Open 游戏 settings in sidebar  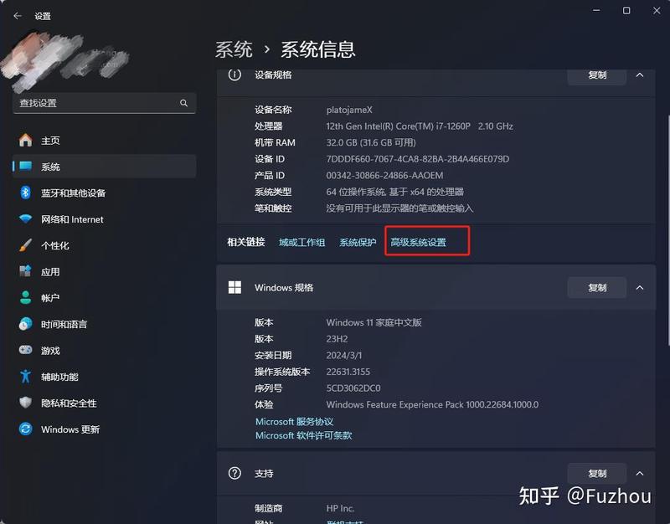click(104, 350)
